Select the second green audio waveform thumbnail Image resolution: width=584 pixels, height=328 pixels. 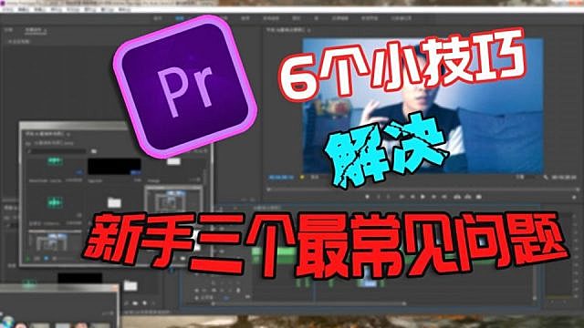55,202
